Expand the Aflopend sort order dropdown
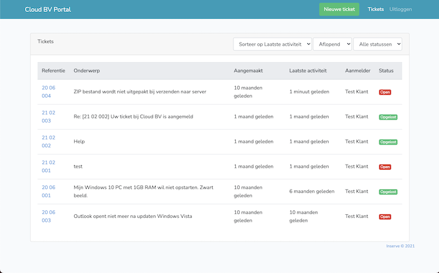 click(x=332, y=44)
